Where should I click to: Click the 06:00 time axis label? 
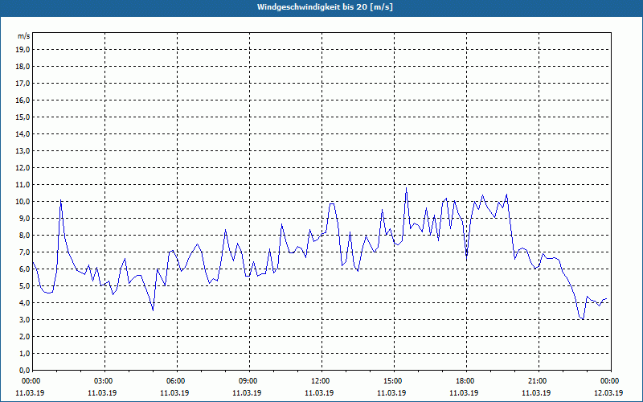click(177, 381)
